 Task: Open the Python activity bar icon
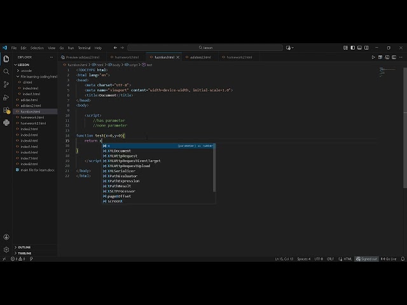tap(6, 123)
